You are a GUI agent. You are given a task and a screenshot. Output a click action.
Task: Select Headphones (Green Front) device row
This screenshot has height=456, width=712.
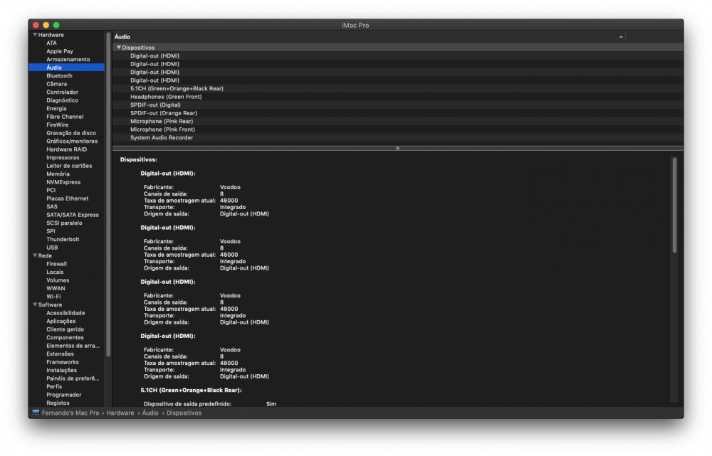tap(398, 97)
